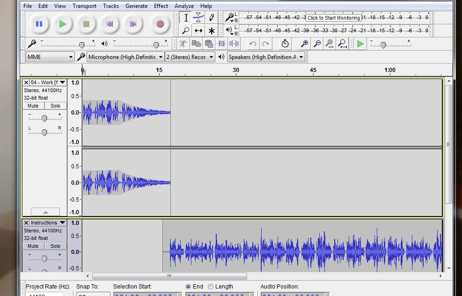The width and height of the screenshot is (462, 296).
Task: Click the Instructions track gain slider
Action: [44, 259]
